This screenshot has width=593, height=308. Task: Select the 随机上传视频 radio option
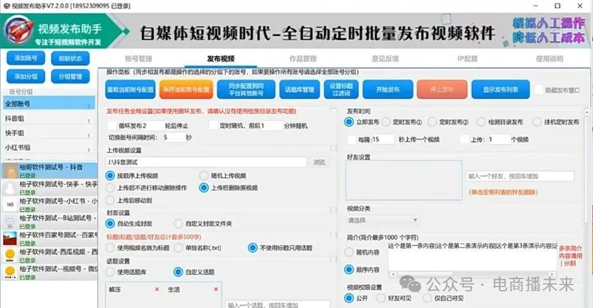[x=204, y=176]
